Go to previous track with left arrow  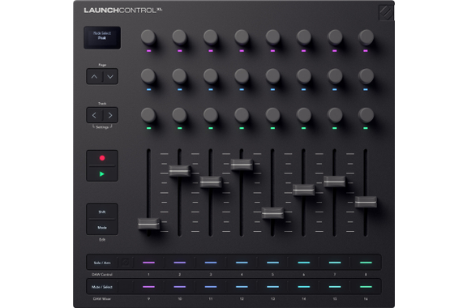(94, 115)
